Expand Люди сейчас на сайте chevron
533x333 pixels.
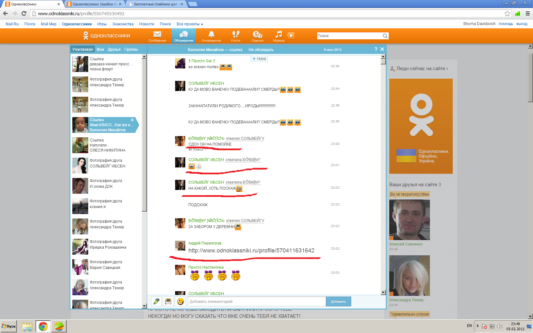click(x=447, y=69)
